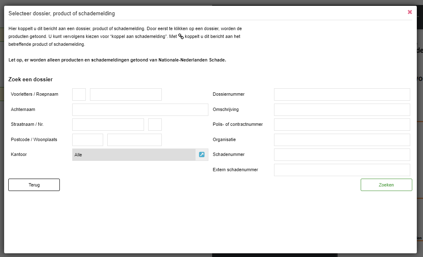Viewport: 423px width, 257px height.
Task: Click the "Achternaam" label
Action: tap(23, 109)
